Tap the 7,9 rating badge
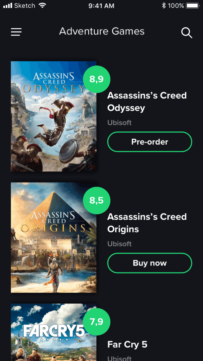The width and height of the screenshot is (203, 361). [x=97, y=322]
